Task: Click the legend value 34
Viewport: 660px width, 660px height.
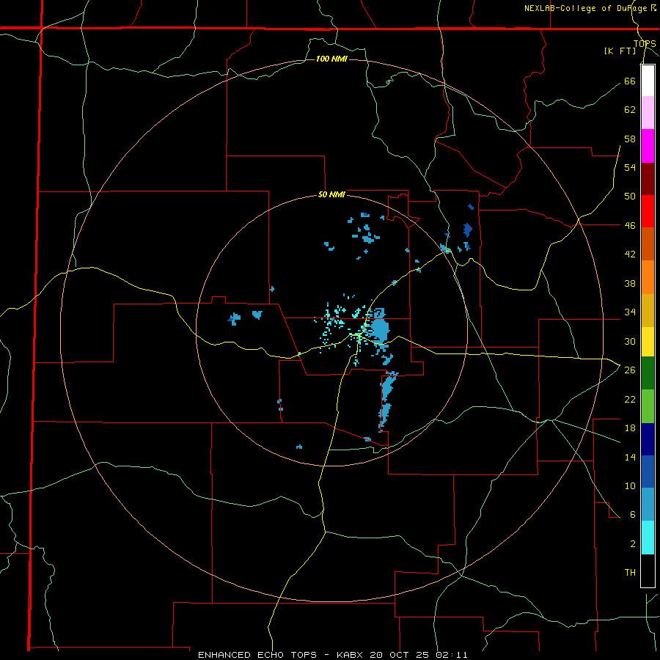Action: [x=630, y=312]
